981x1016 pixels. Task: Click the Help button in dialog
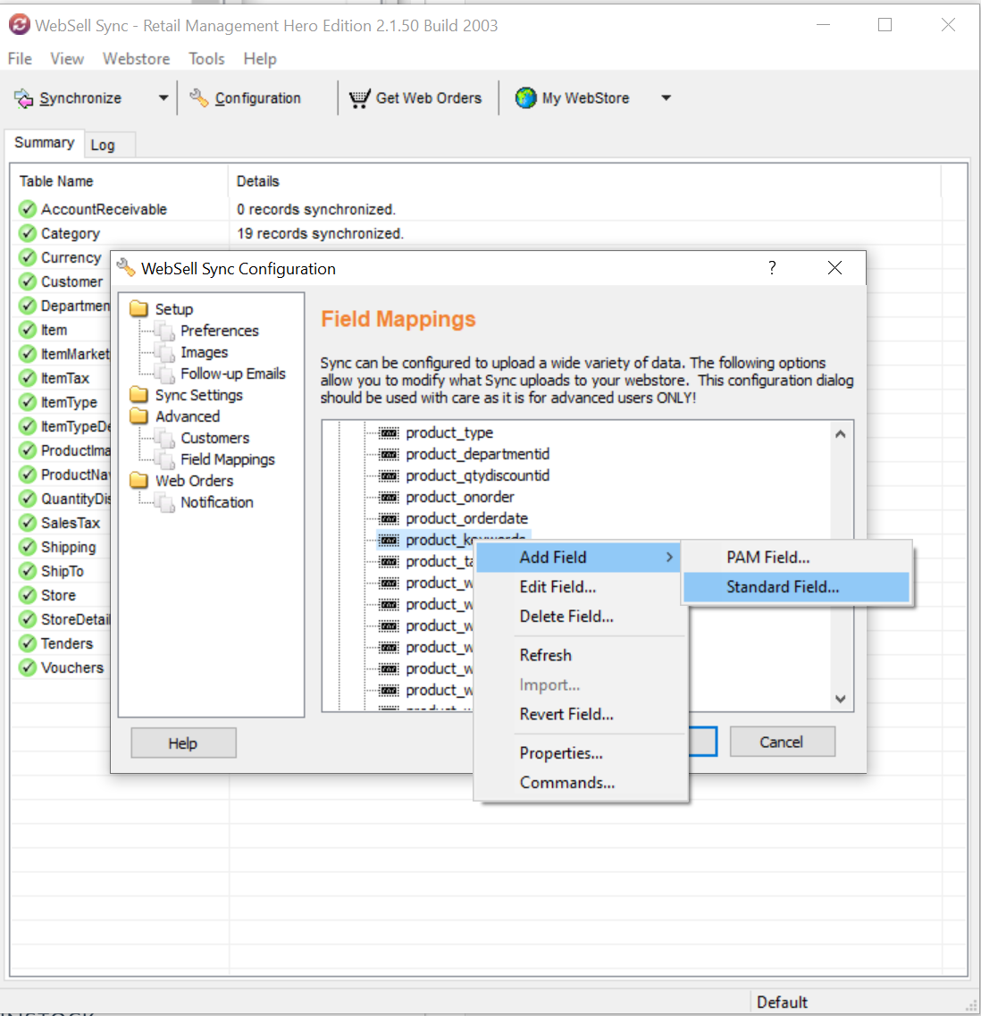[183, 743]
